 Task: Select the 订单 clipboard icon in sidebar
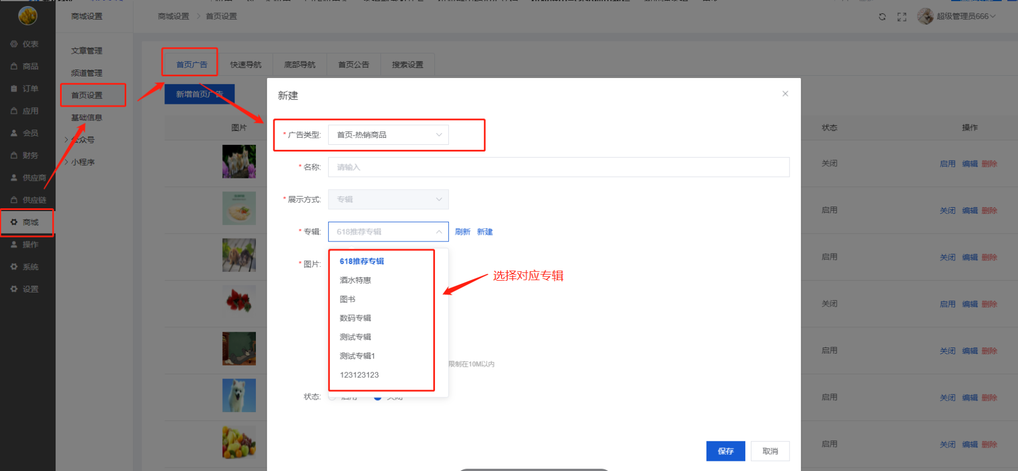[x=14, y=89]
